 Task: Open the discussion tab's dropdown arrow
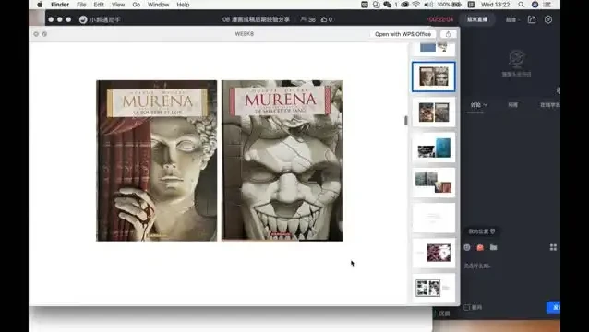(x=486, y=105)
